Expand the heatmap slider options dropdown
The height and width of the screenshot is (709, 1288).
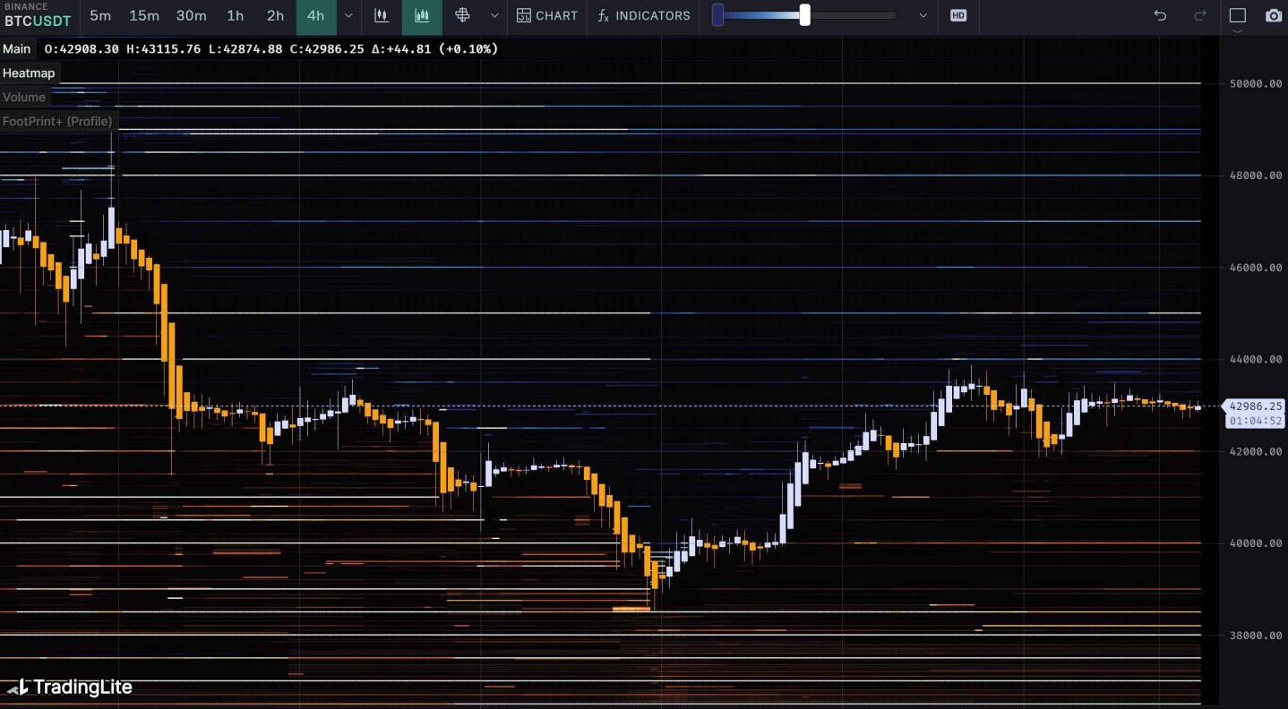(x=923, y=15)
